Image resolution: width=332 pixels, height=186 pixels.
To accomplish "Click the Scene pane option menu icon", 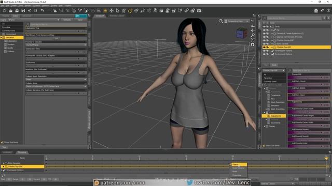I will 259,16.
